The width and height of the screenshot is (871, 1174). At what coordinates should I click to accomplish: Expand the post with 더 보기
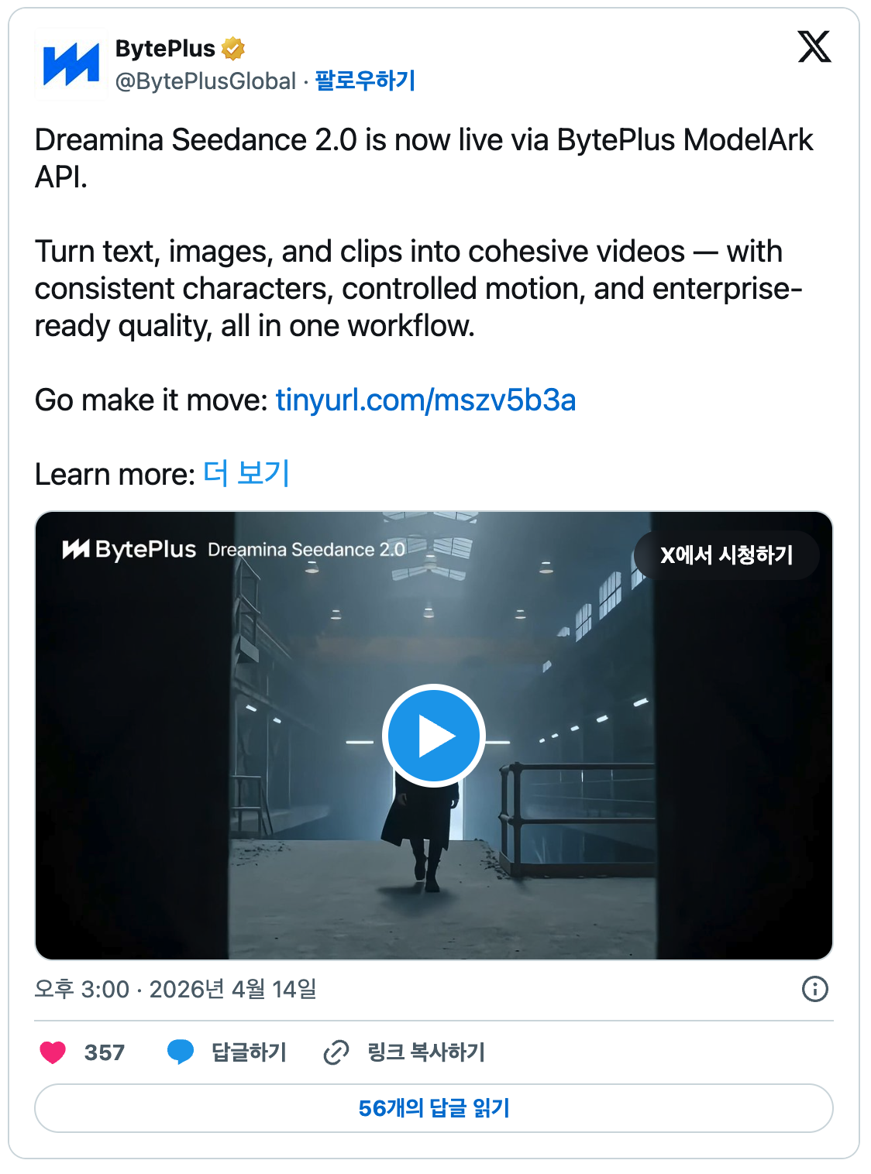pyautogui.click(x=246, y=474)
